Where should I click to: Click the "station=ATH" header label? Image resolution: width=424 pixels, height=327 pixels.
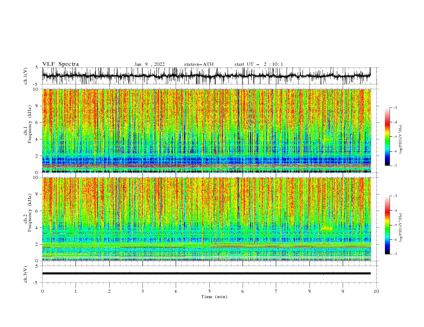coord(199,64)
